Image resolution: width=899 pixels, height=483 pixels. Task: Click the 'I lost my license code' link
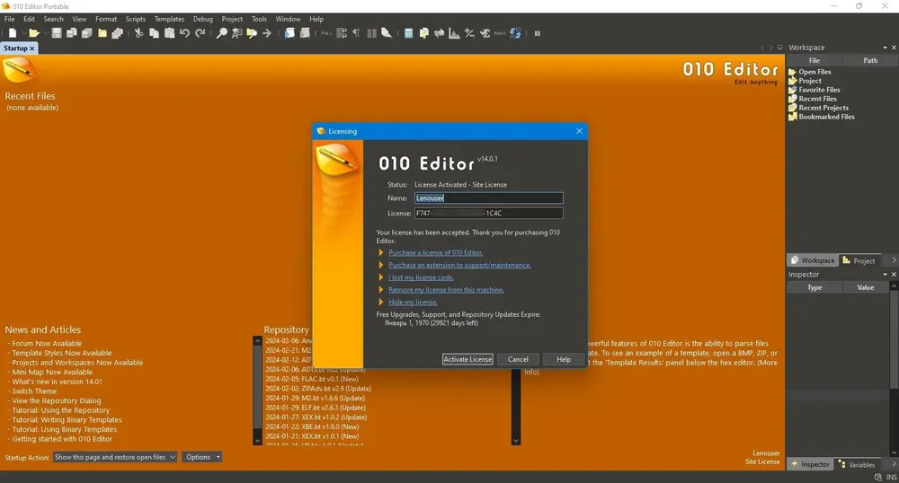(421, 277)
